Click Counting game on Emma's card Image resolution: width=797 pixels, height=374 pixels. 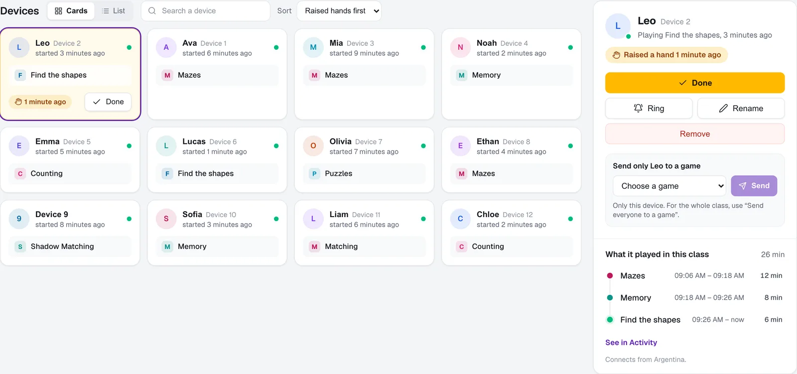point(70,174)
